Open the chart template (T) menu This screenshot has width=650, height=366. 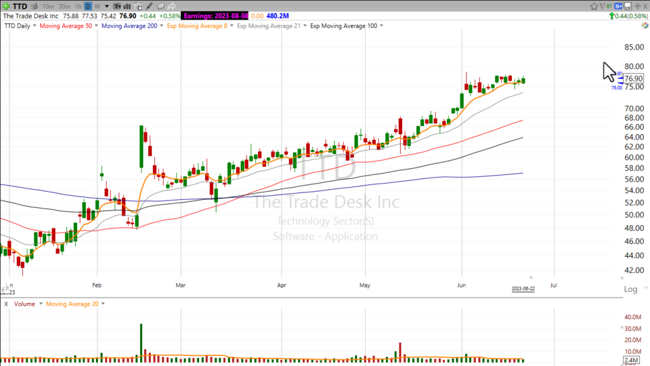click(117, 6)
